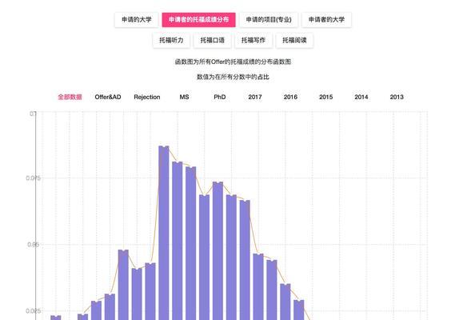Open the 申请者的大学 tab
467x320 pixels.
pyautogui.click(x=326, y=20)
